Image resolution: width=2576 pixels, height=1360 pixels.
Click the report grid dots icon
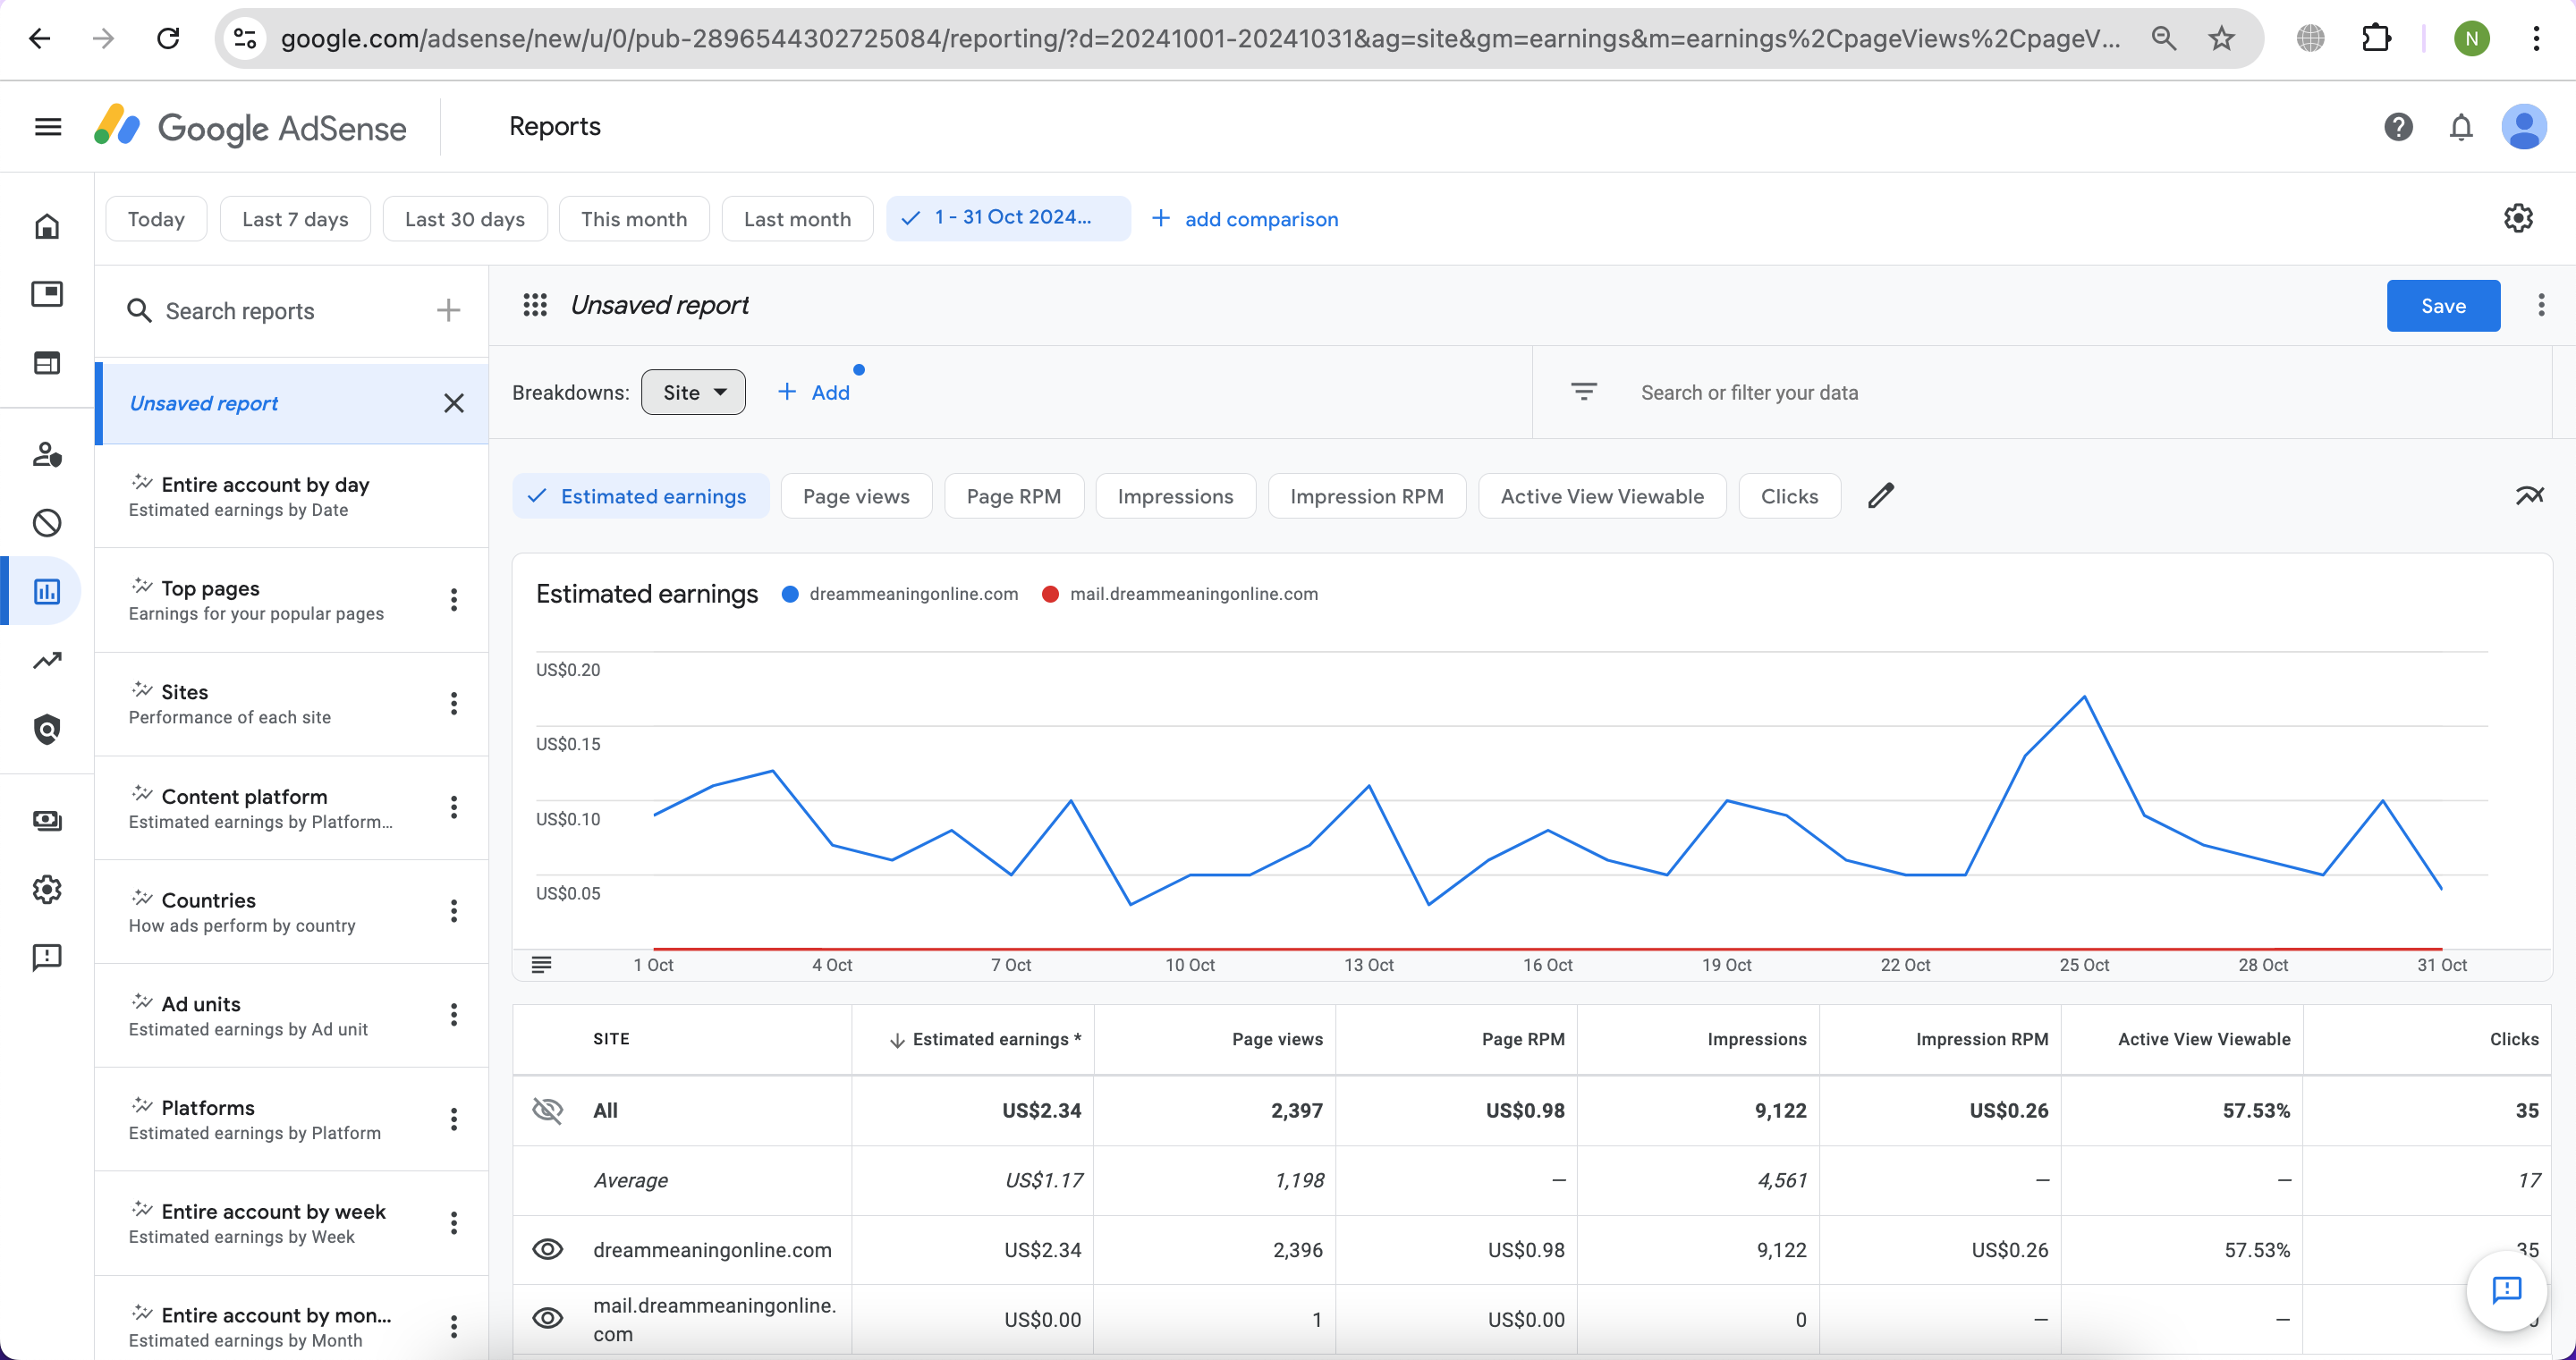coord(535,305)
